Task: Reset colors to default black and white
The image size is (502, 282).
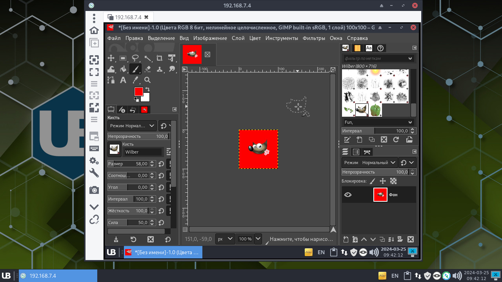Action: click(136, 99)
